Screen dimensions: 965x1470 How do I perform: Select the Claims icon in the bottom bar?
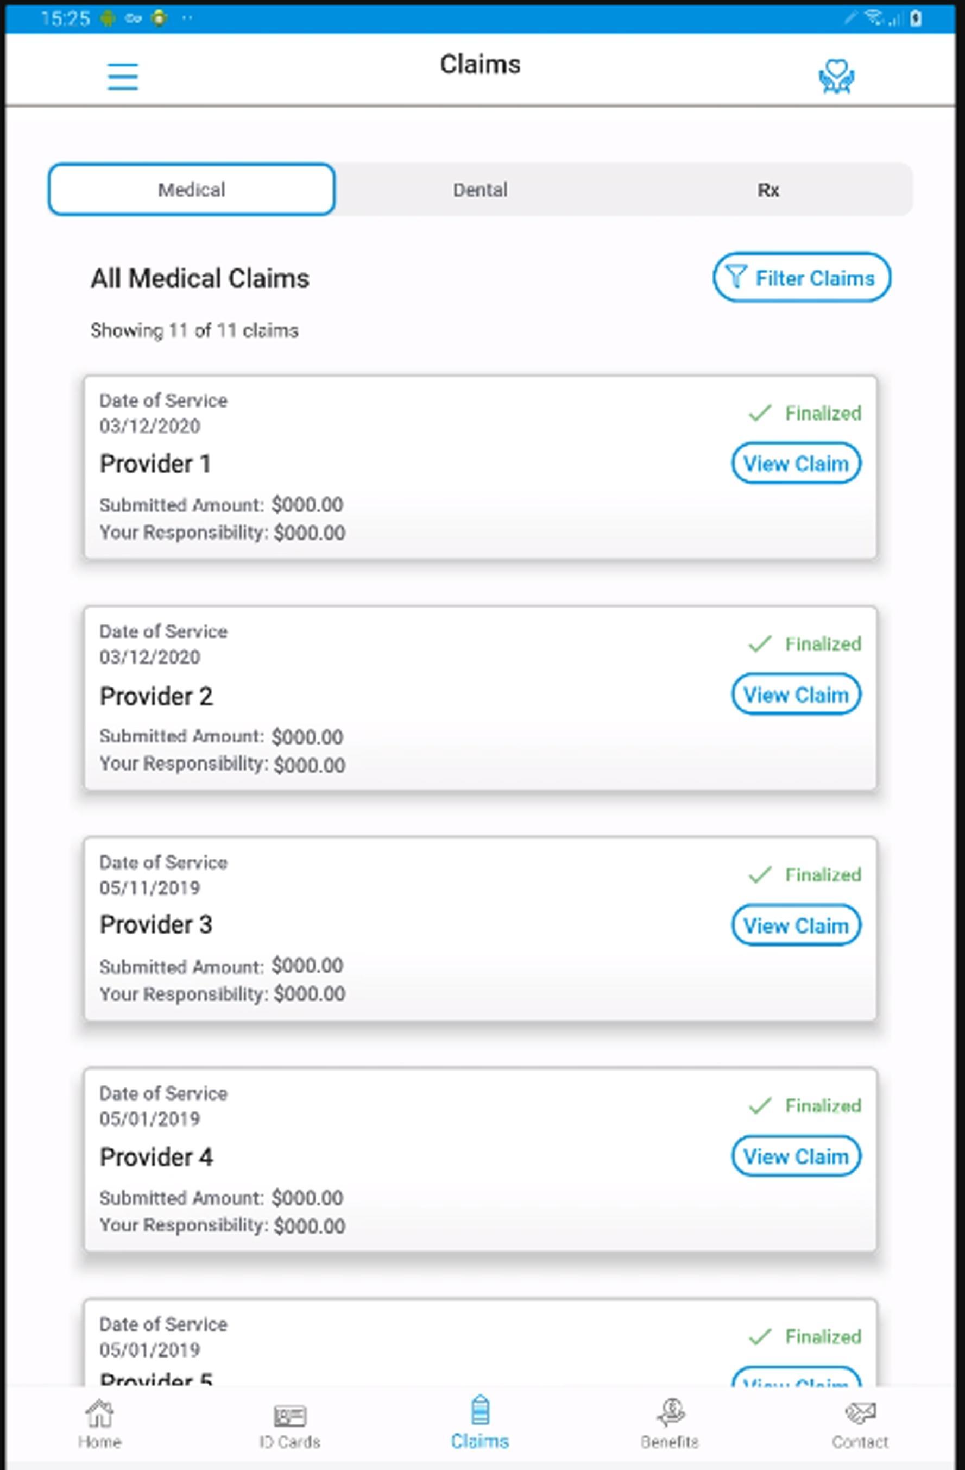click(480, 1410)
